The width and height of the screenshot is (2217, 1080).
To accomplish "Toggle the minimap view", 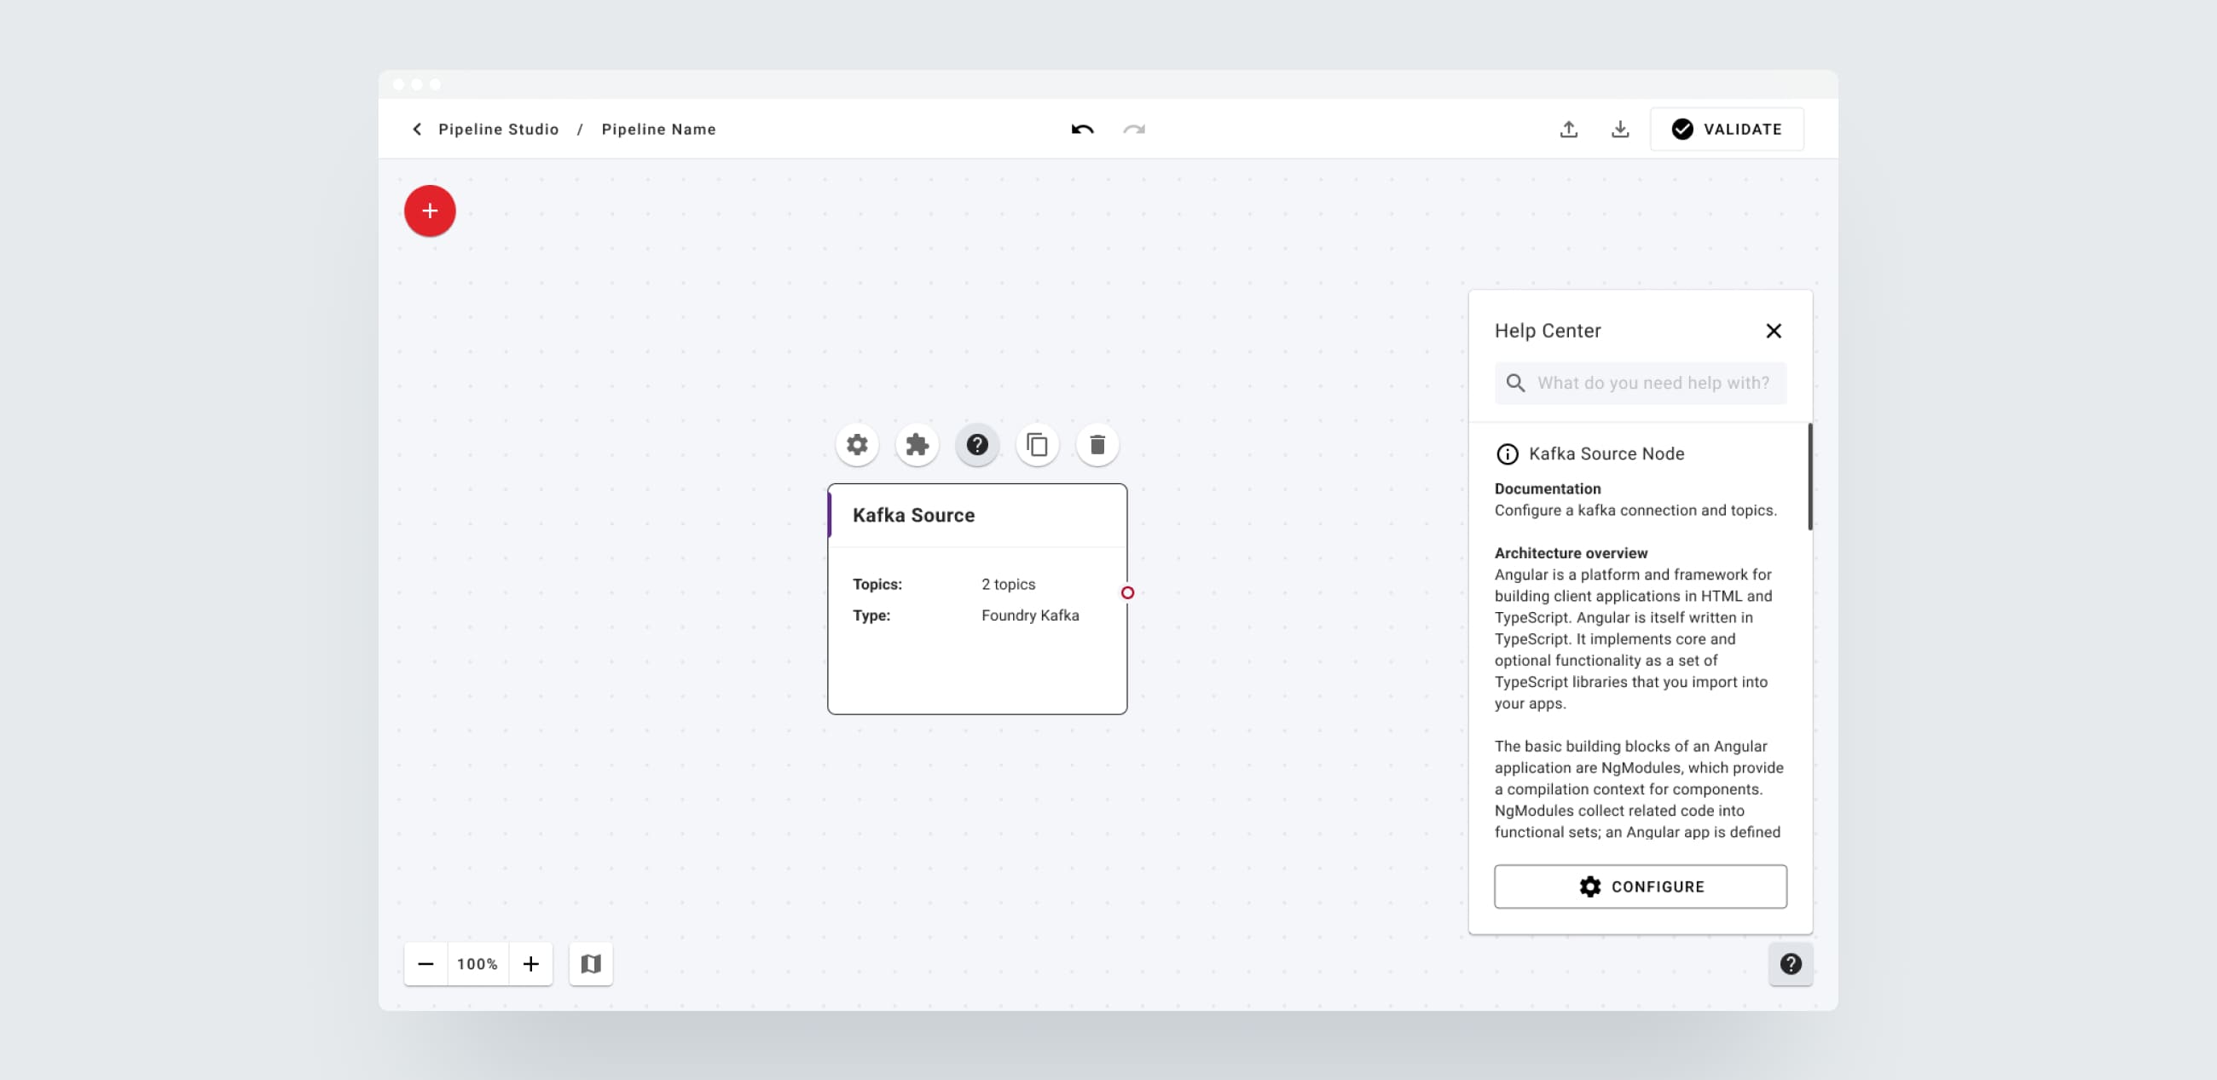I will pyautogui.click(x=590, y=964).
